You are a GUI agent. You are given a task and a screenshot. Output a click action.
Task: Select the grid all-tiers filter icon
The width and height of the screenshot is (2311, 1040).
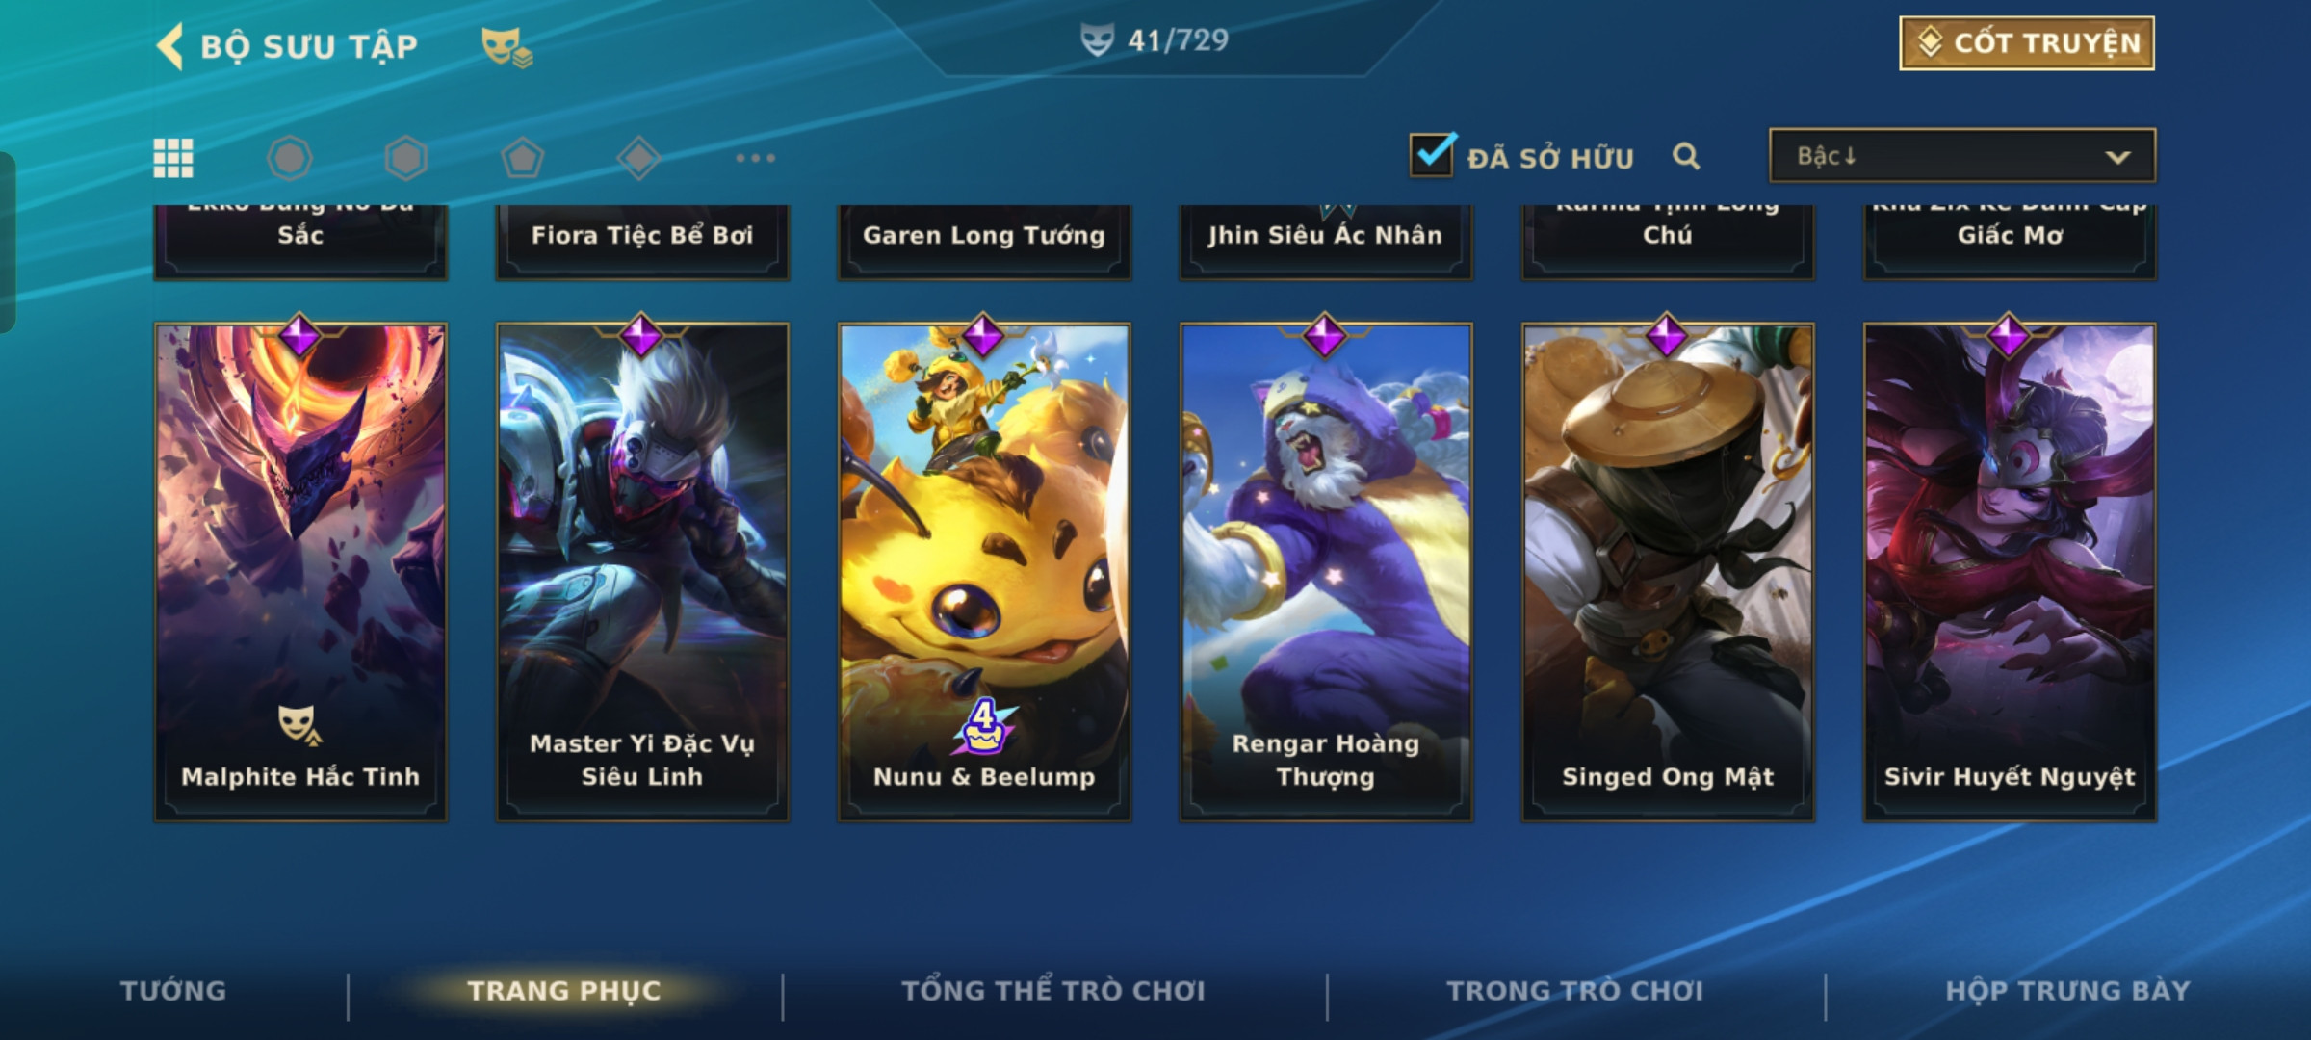[x=173, y=158]
